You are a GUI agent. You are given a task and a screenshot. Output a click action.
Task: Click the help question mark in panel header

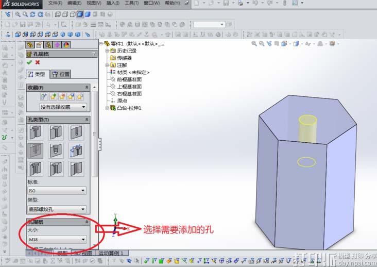[93, 54]
